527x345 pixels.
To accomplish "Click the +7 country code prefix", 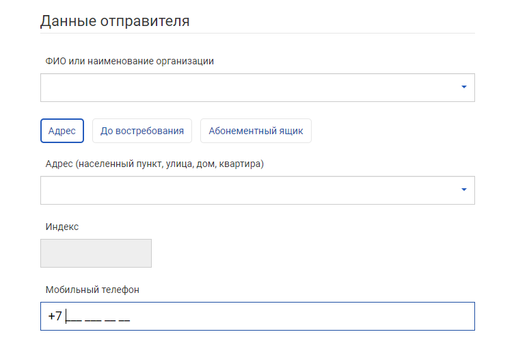I will point(55,316).
